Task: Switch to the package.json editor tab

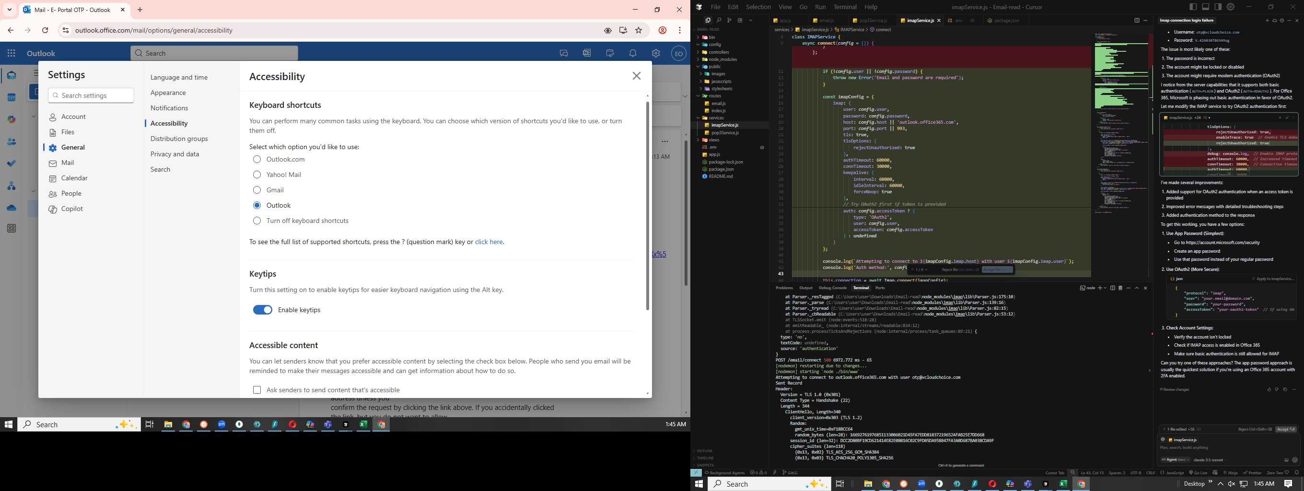Action: [1005, 21]
